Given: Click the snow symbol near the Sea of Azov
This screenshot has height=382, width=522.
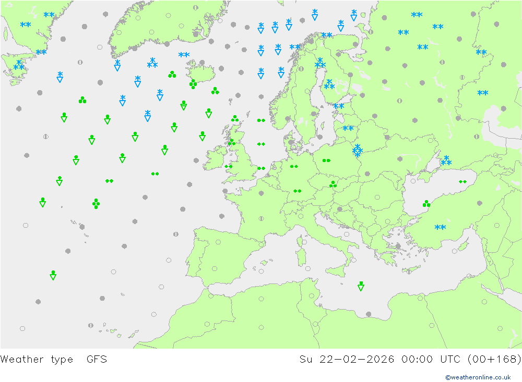Looking at the screenshot, I should coord(446,161).
